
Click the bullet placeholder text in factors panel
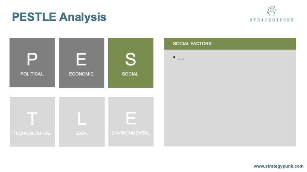181,58
